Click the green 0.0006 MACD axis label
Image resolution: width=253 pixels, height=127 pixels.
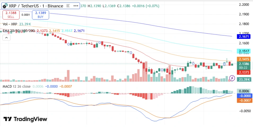244,91
